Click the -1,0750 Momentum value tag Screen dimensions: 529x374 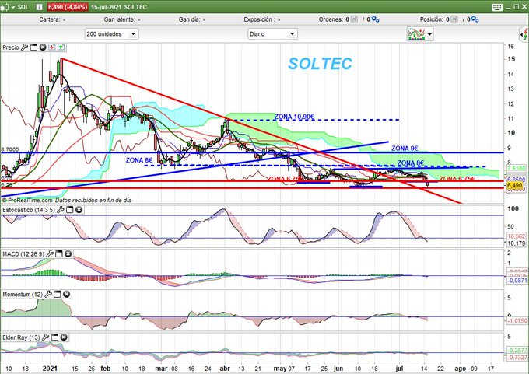click(517, 321)
